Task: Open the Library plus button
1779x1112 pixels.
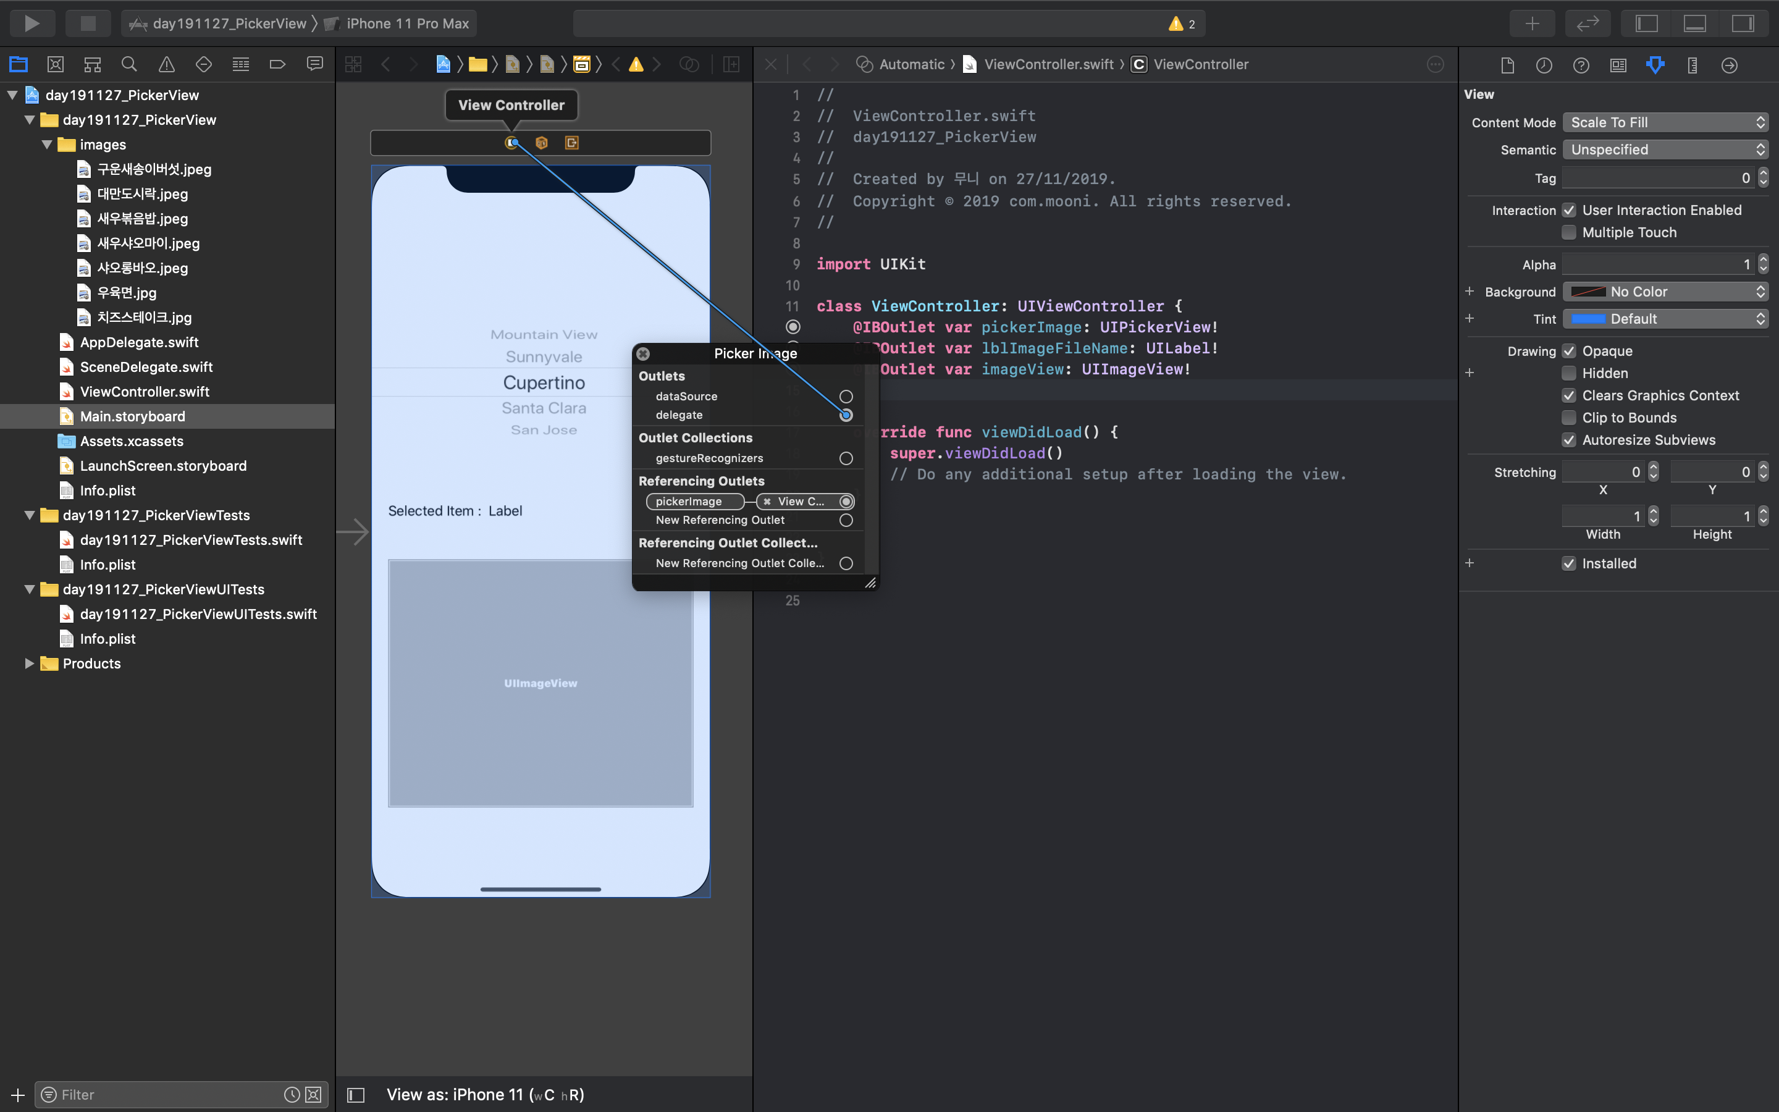Action: (x=1532, y=23)
